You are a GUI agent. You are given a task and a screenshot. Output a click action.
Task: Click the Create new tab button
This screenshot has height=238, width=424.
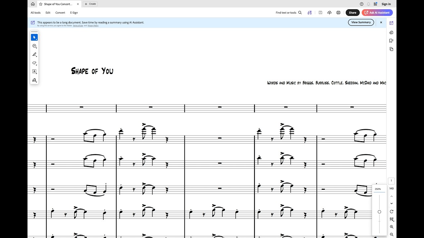(x=90, y=4)
